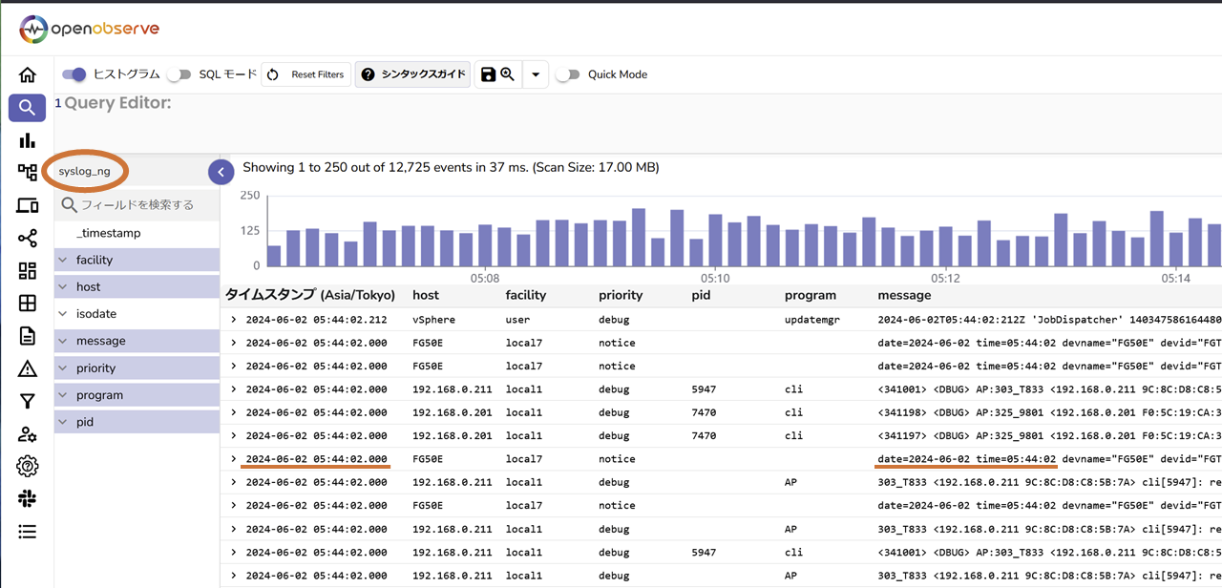
Task: Expand the host field values
Action: point(63,286)
